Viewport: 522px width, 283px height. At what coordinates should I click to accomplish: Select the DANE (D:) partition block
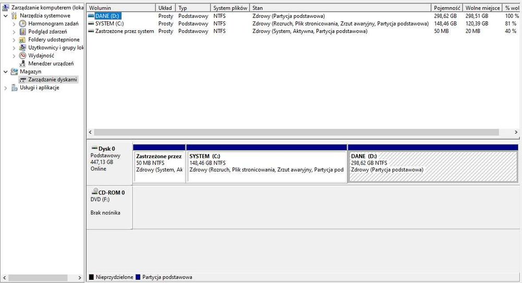pos(433,163)
